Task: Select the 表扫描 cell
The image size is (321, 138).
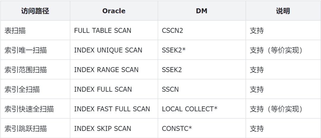Action: click(15, 30)
